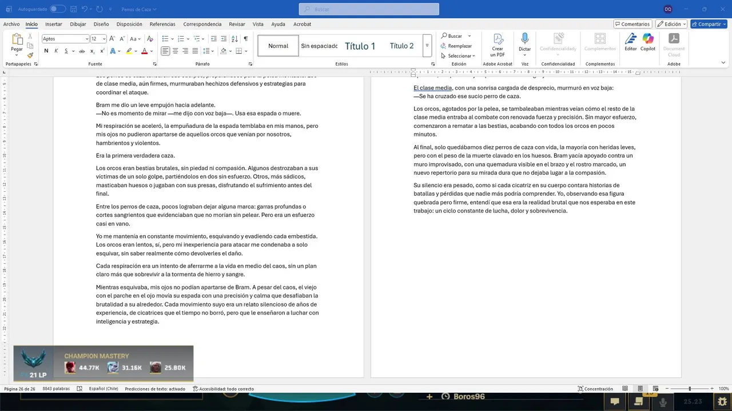
Task: Click the Clear formatting icon
Action: point(150,39)
